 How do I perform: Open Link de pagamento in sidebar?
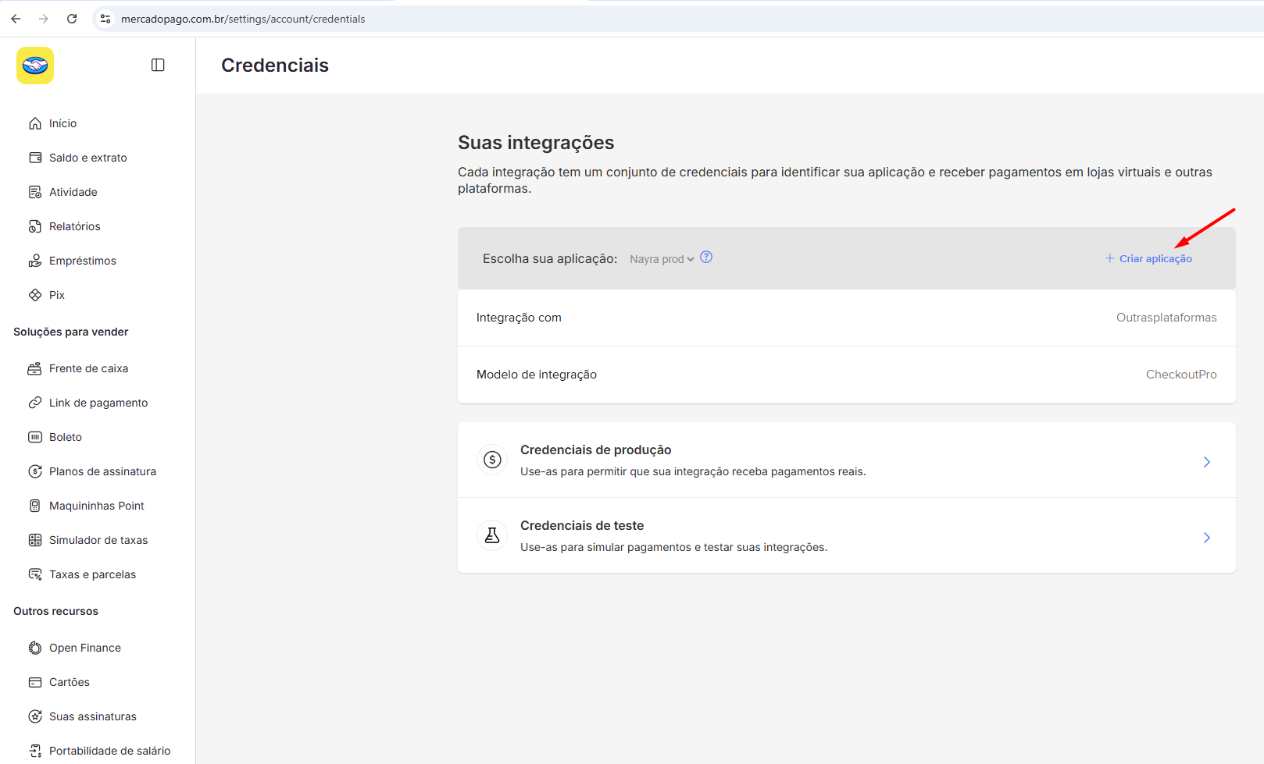(98, 403)
